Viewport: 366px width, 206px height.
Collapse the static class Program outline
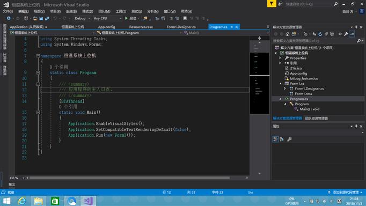point(38,72)
